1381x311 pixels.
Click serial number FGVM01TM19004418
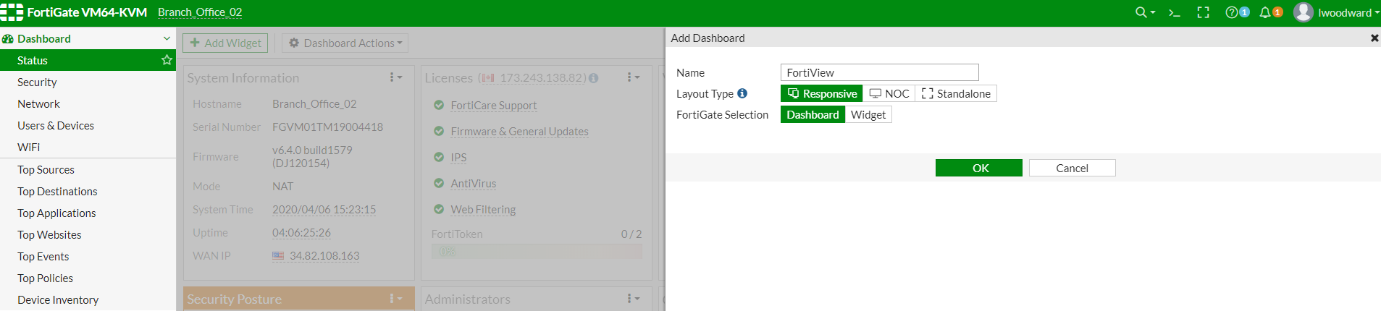(x=327, y=127)
